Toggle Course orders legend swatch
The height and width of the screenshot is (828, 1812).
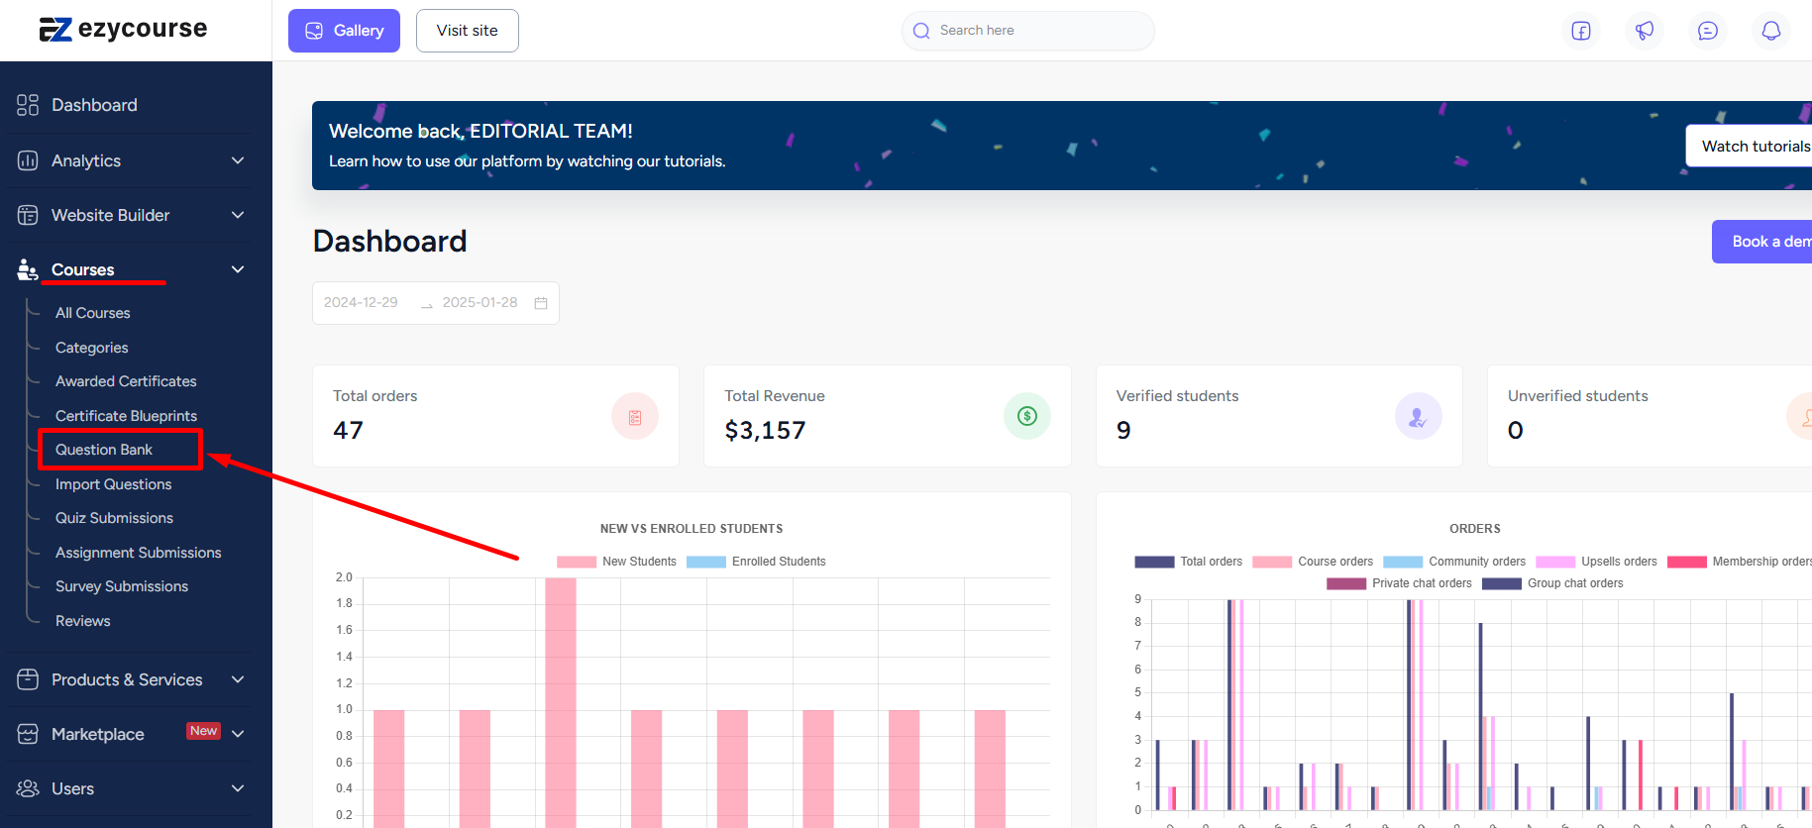coord(1272,562)
